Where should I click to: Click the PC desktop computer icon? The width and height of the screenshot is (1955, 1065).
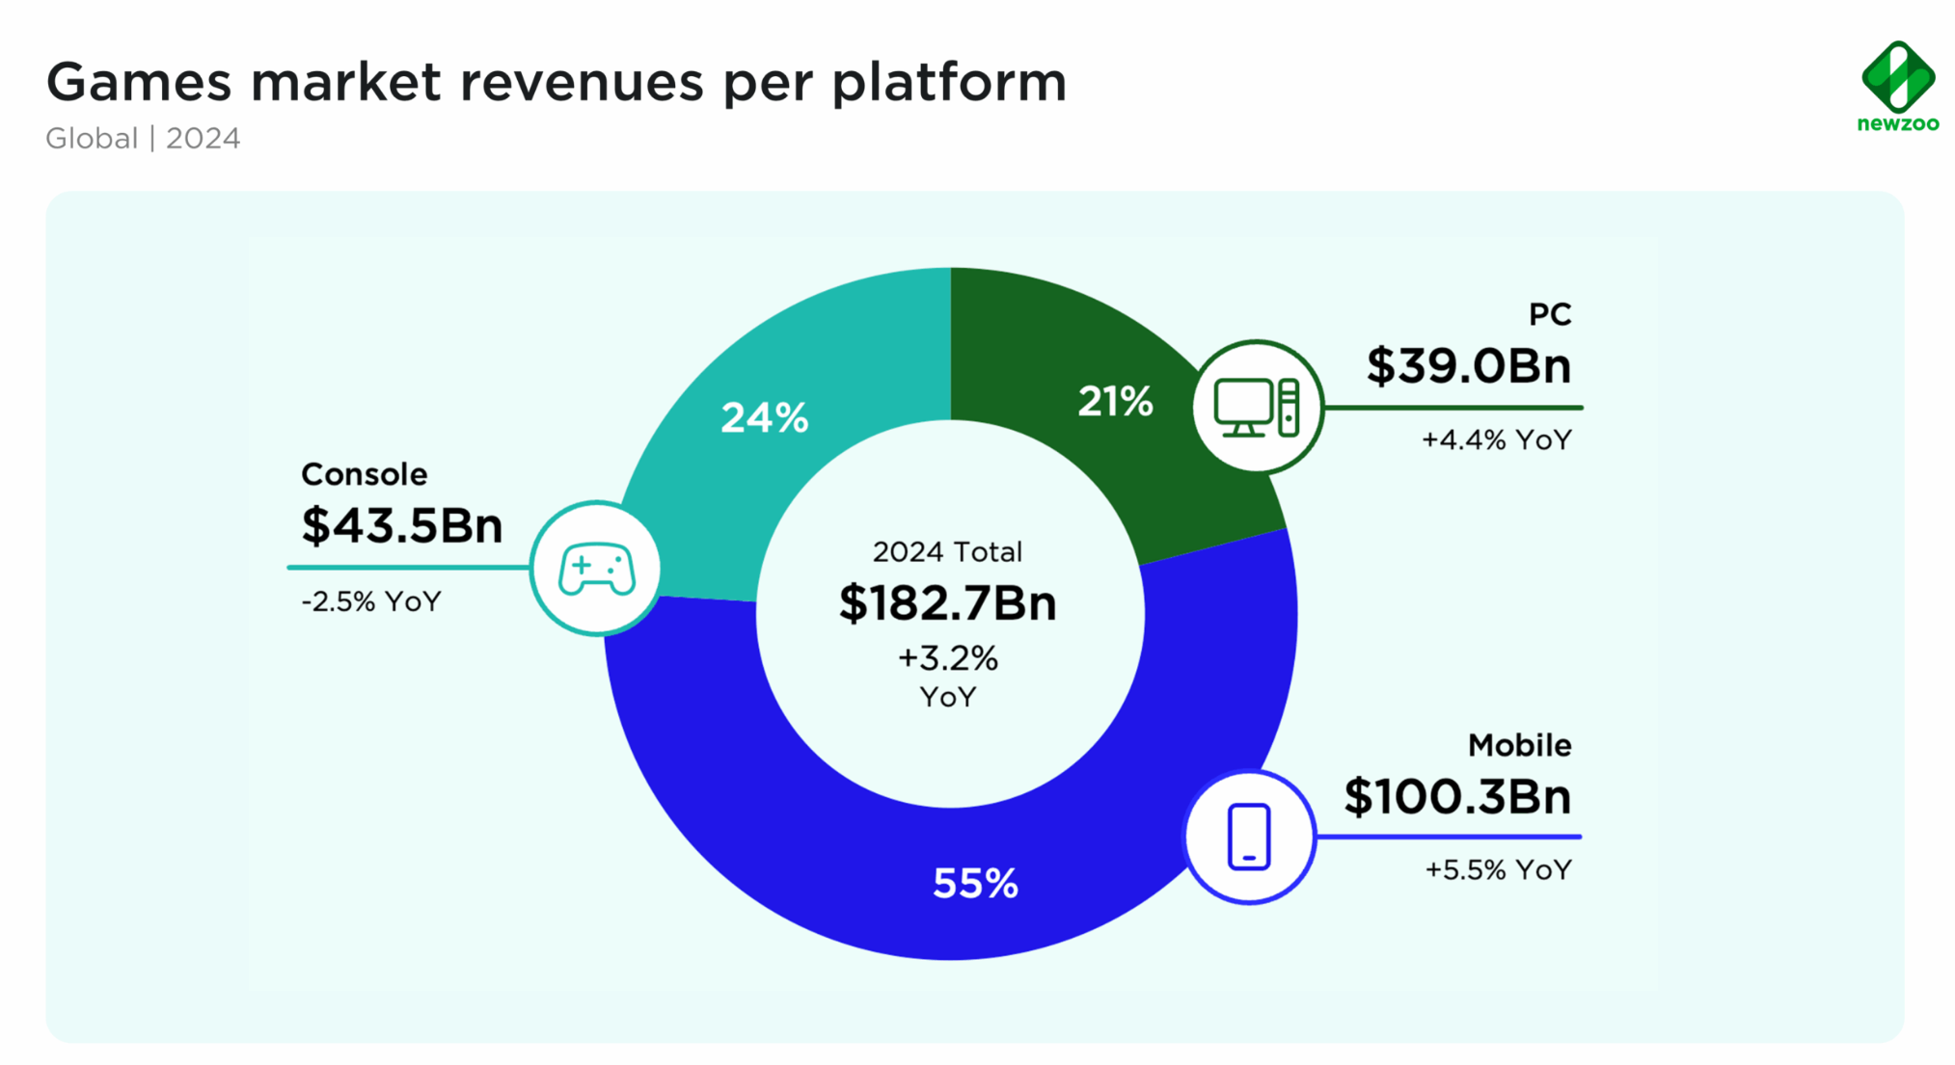pyautogui.click(x=1257, y=407)
